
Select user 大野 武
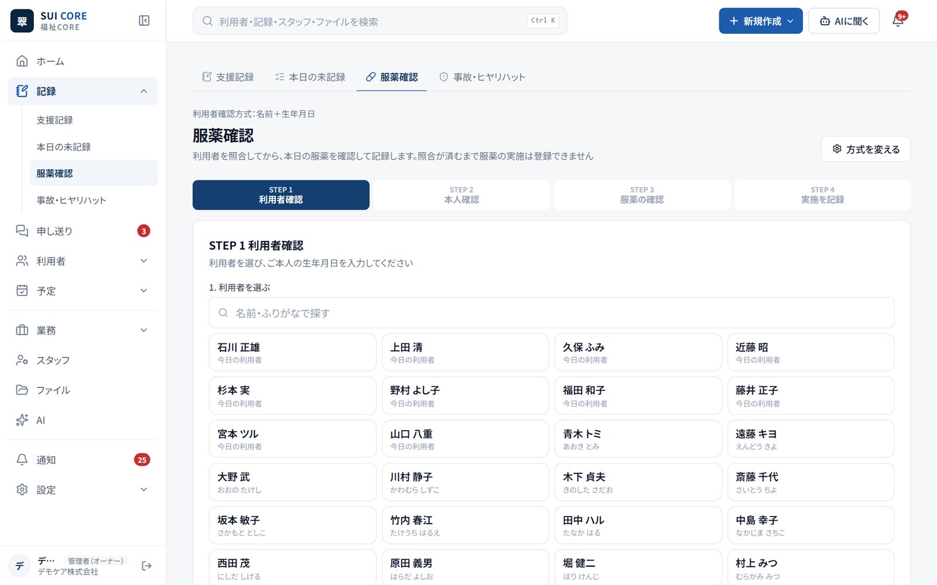[x=292, y=482]
